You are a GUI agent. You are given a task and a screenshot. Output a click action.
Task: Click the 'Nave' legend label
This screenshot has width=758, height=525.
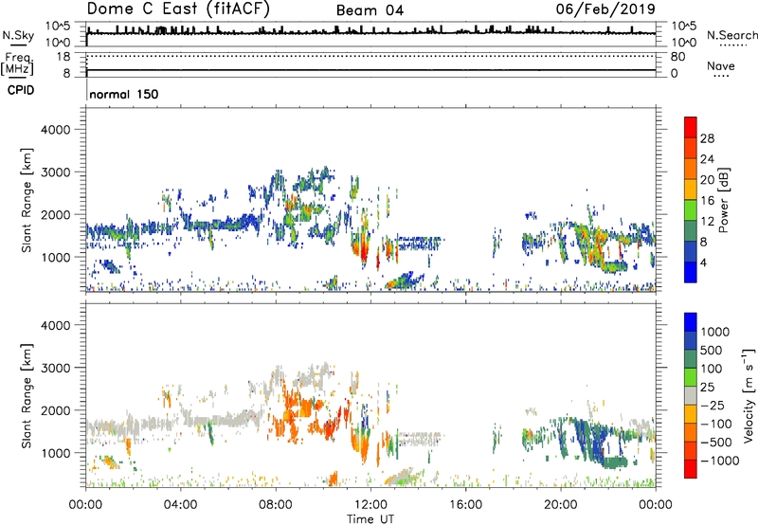(x=721, y=66)
